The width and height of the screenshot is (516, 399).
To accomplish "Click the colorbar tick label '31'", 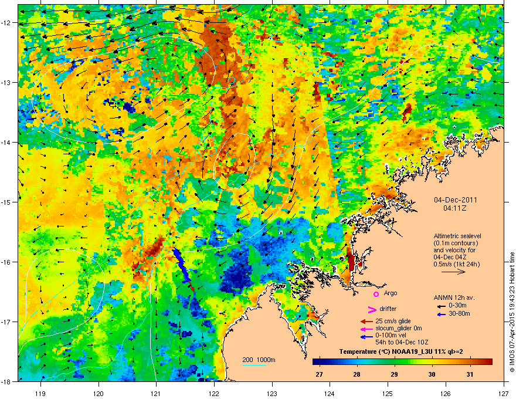I will (470, 374).
